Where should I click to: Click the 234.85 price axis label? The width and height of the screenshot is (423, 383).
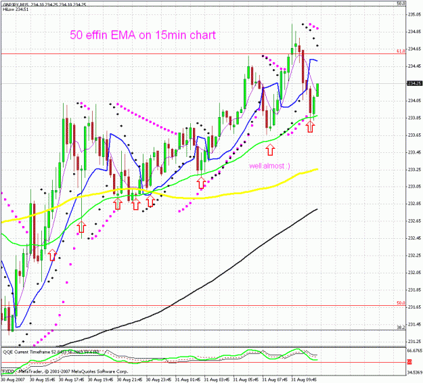(x=415, y=32)
